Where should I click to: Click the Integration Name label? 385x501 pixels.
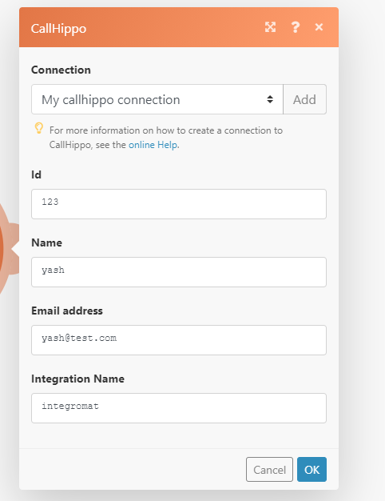pyautogui.click(x=77, y=379)
